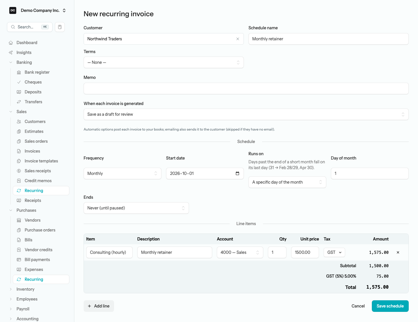
Task: Clear the Northwind Traders customer selection
Action: (238, 39)
